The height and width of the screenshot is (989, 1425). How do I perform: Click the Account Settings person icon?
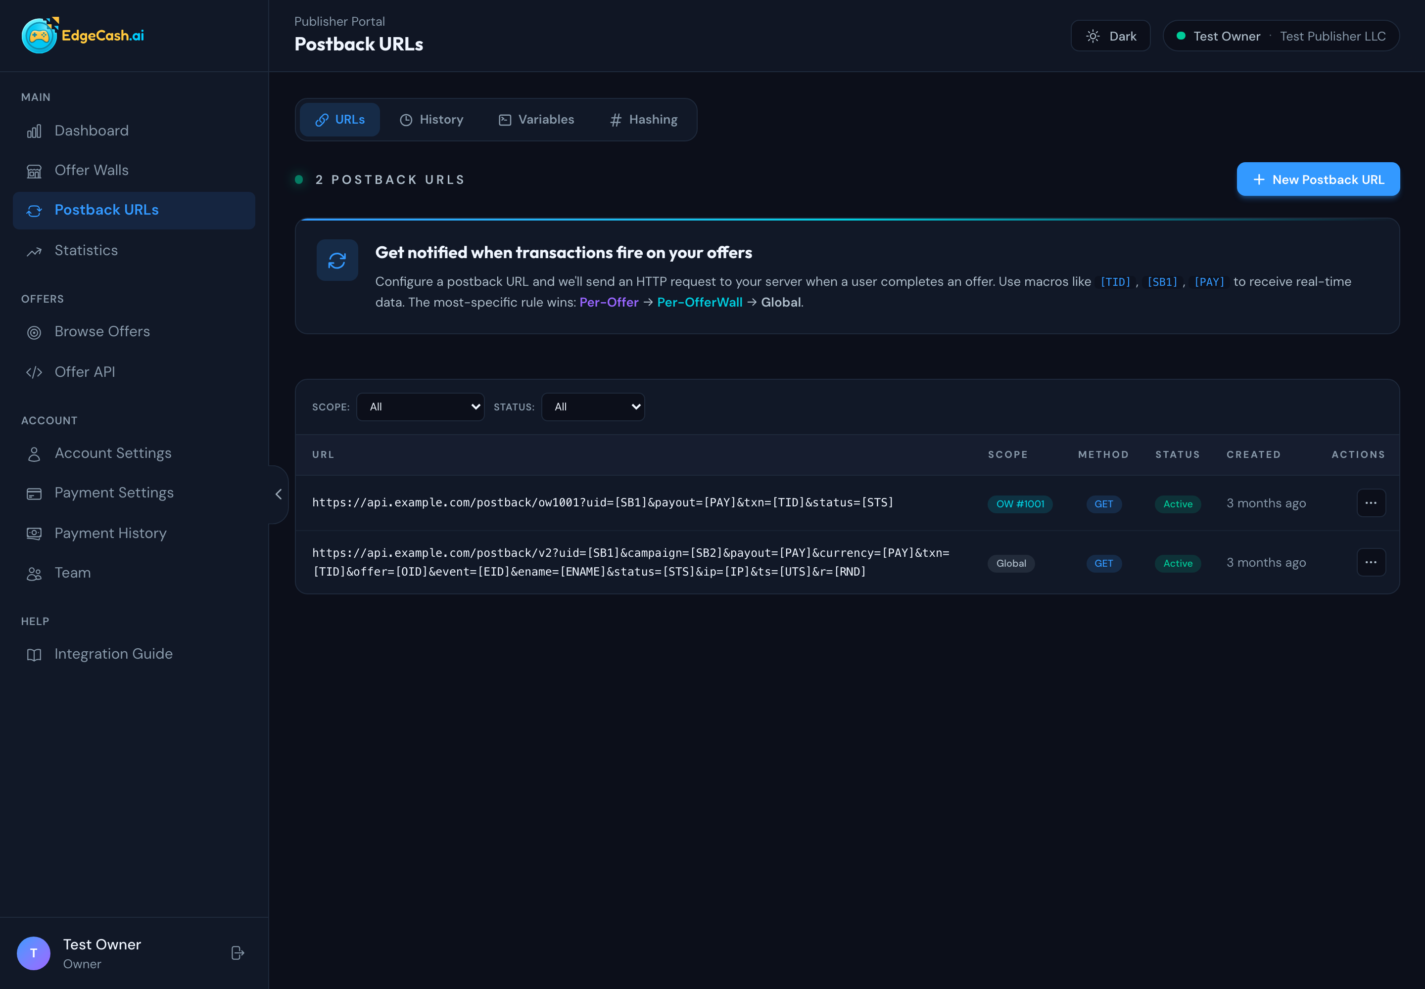click(x=34, y=454)
